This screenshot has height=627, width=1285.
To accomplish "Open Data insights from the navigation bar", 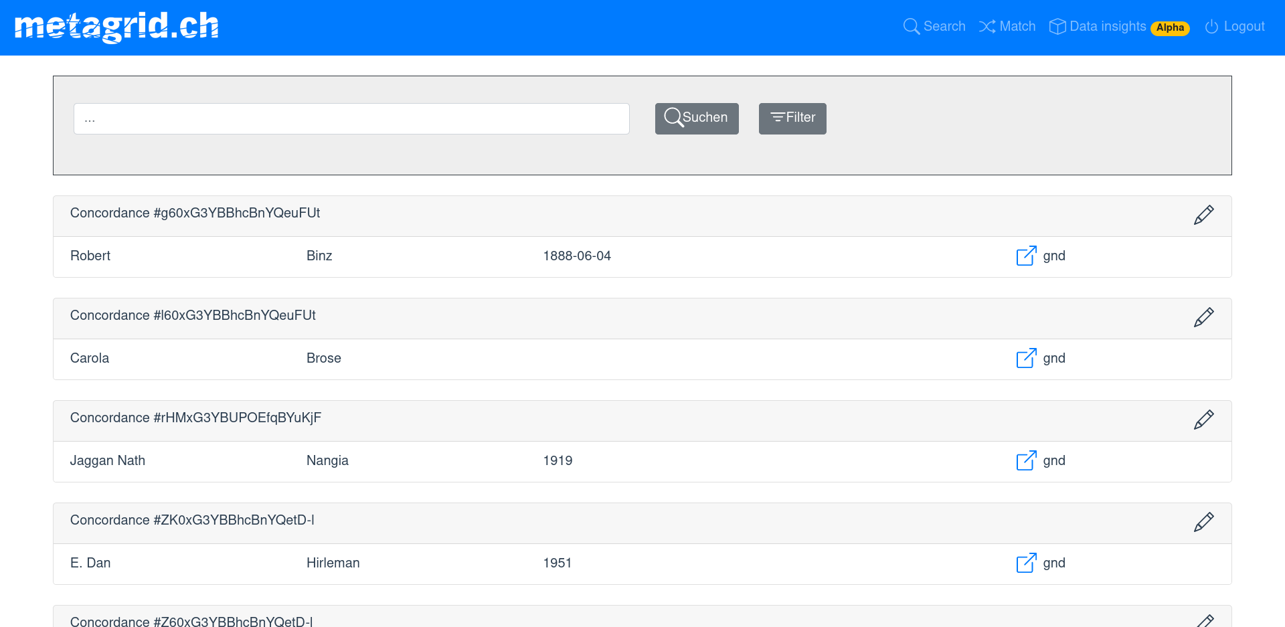I will tap(1108, 26).
